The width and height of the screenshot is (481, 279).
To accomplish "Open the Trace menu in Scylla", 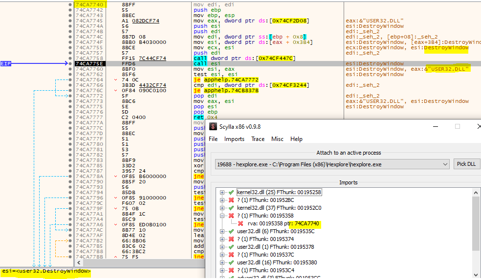I will (258, 139).
